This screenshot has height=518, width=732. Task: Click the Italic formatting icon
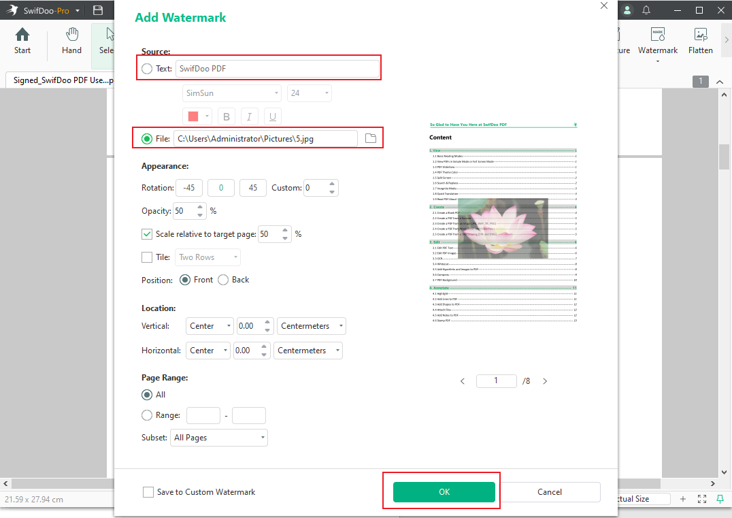(250, 116)
